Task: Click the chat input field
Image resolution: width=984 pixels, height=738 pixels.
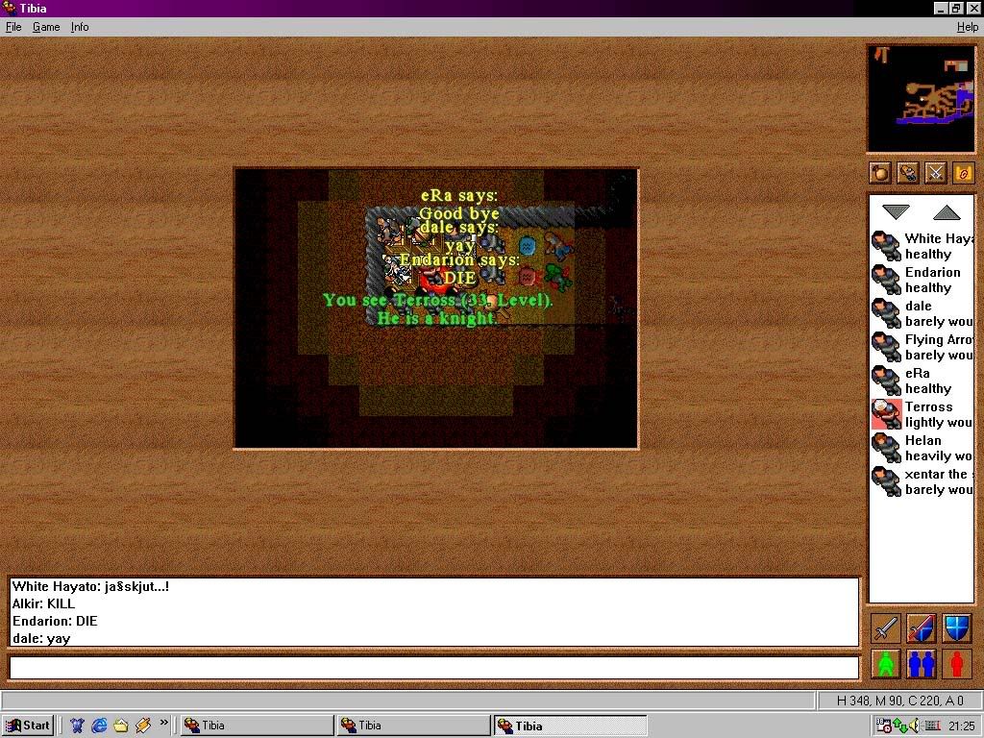Action: pos(433,667)
